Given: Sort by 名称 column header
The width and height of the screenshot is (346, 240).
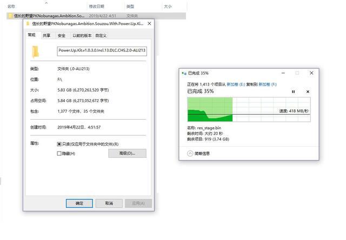Looking at the screenshot, I should click(x=11, y=7).
